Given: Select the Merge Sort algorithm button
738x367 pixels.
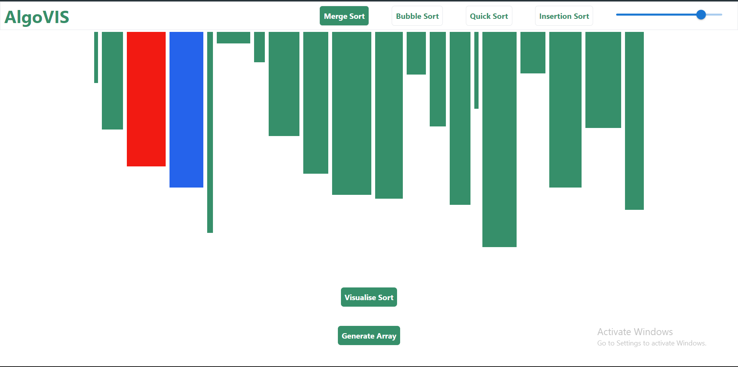Looking at the screenshot, I should coord(344,16).
